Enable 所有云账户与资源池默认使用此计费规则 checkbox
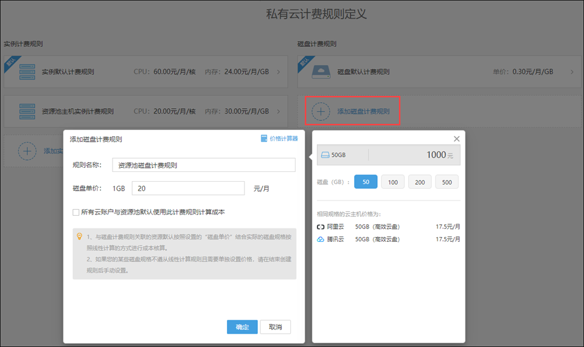The height and width of the screenshot is (347, 584). coord(76,212)
